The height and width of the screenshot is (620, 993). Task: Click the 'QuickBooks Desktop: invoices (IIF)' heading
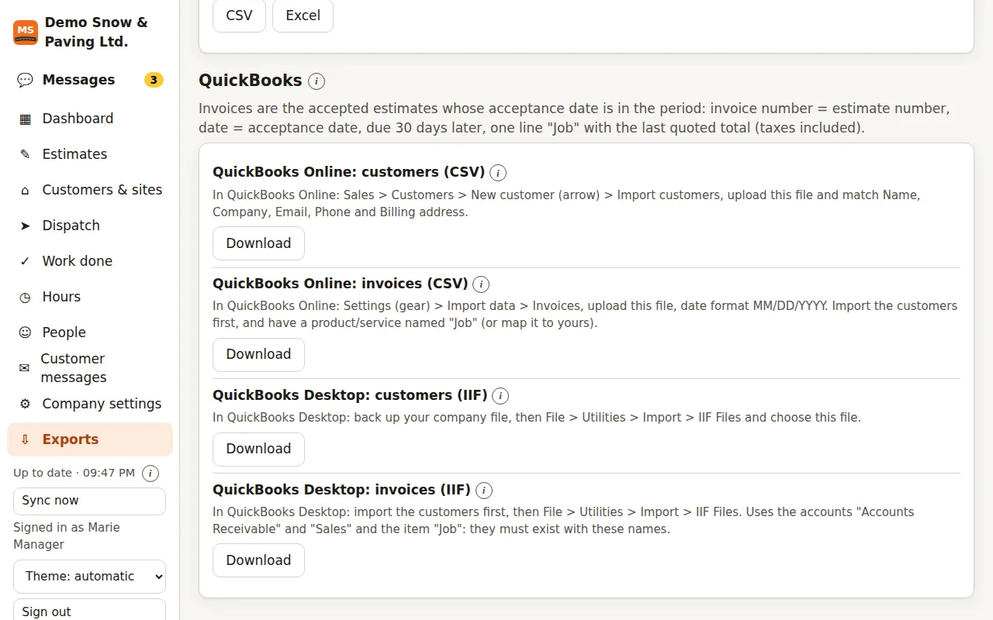click(342, 490)
